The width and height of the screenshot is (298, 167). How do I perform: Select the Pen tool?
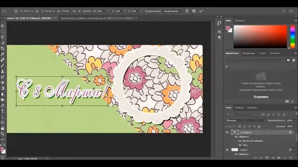click(x=2, y=106)
